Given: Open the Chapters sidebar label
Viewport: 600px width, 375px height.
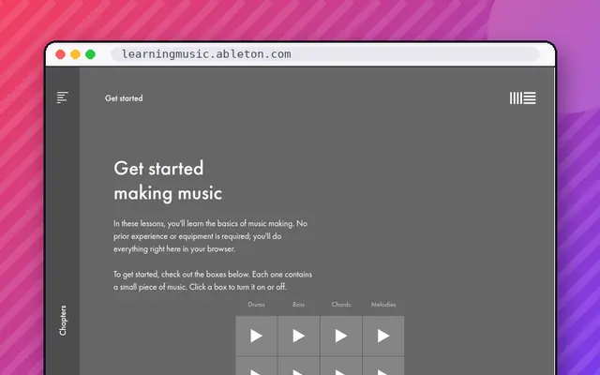Looking at the screenshot, I should tap(63, 321).
